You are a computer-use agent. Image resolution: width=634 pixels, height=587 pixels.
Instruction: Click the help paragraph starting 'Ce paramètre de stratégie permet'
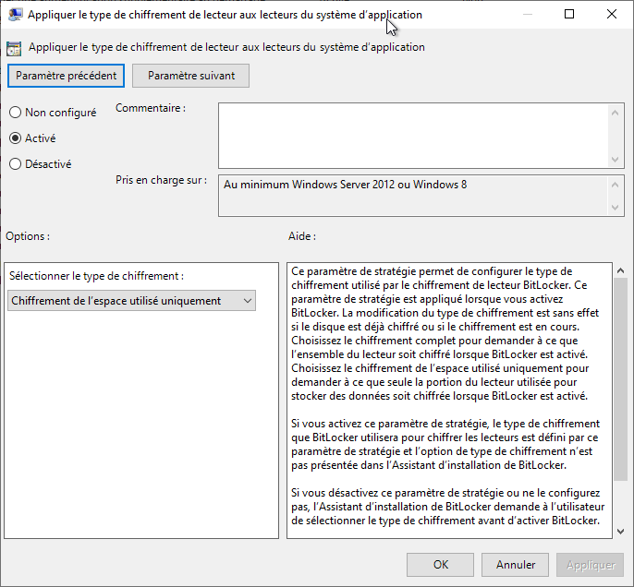445,333
